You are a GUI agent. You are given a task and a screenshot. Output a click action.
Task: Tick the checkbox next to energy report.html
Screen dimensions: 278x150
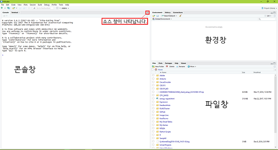point(153,98)
